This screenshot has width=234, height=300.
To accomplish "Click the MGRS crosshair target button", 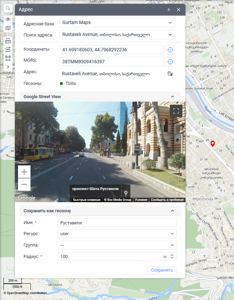I will pyautogui.click(x=170, y=62).
